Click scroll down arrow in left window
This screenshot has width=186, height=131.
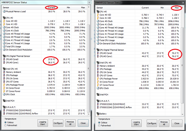(x=89, y=114)
